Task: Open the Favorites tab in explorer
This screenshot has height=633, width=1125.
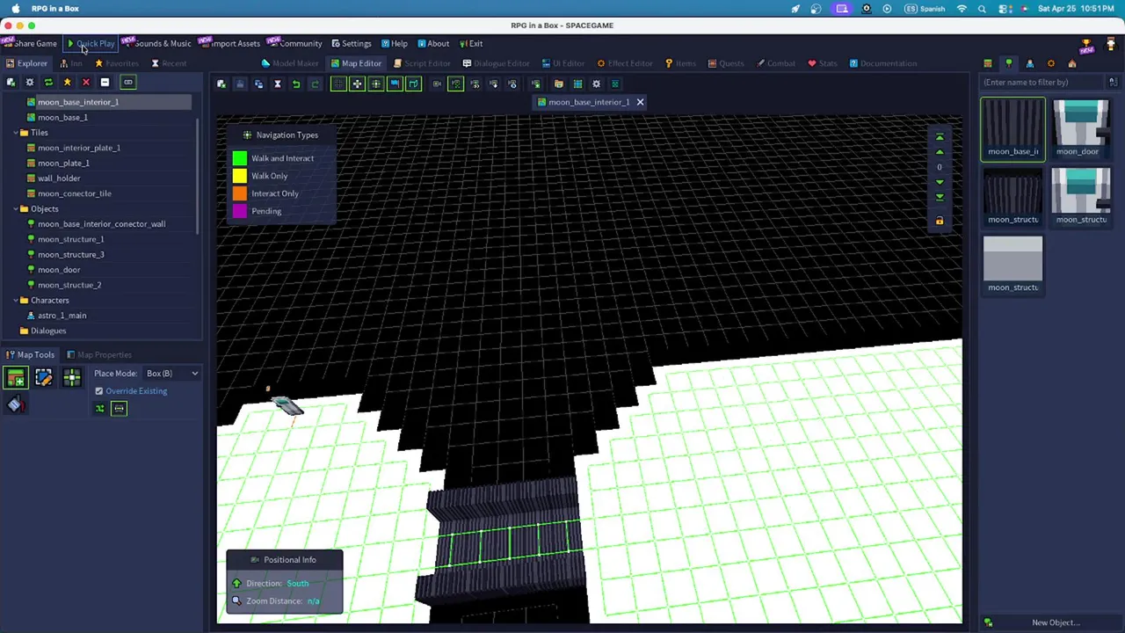Action: 117,63
